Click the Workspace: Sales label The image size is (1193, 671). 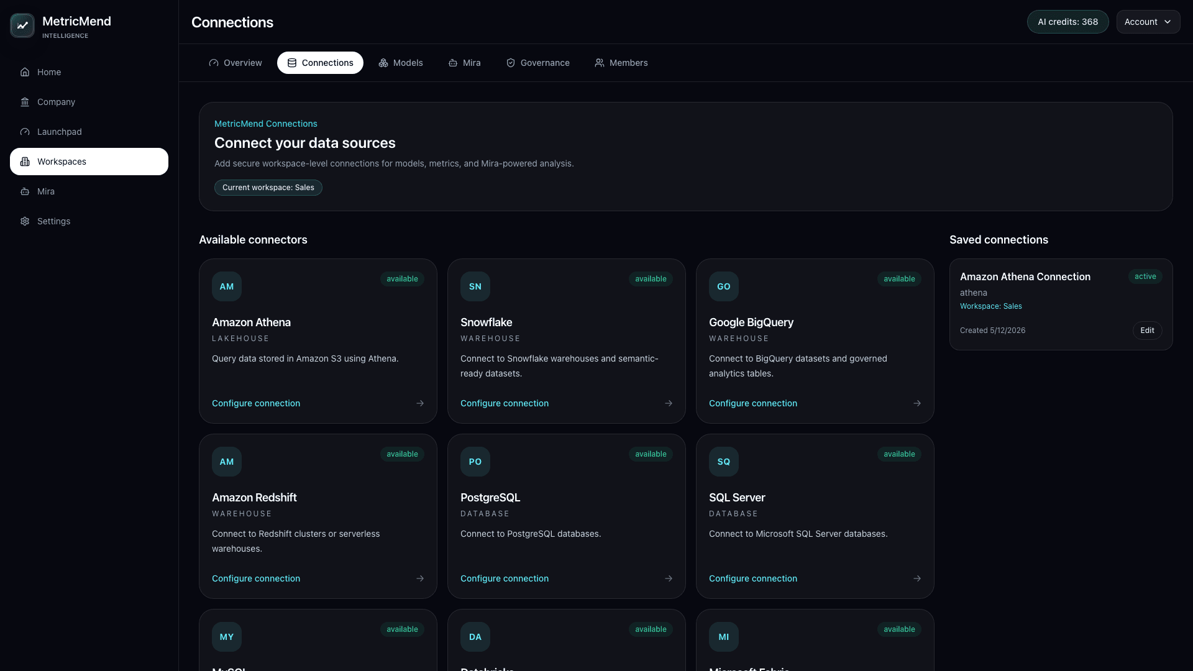point(991,306)
